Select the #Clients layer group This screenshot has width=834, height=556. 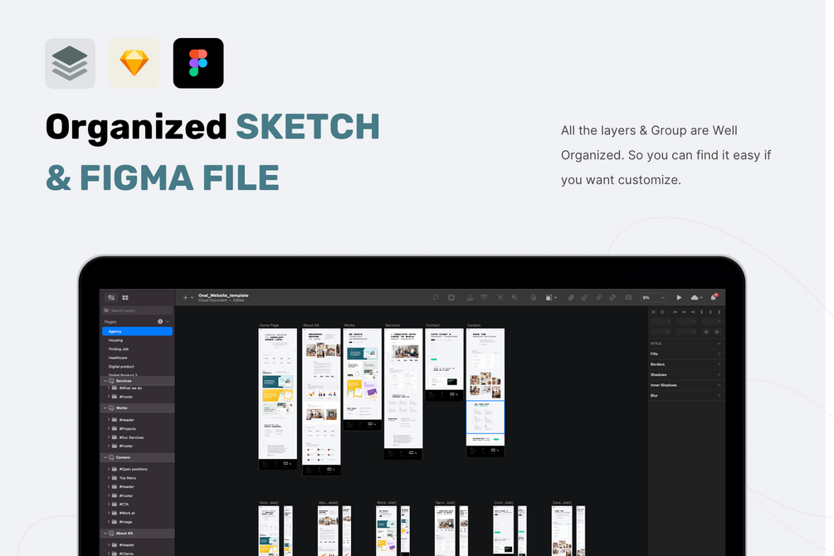point(137,554)
